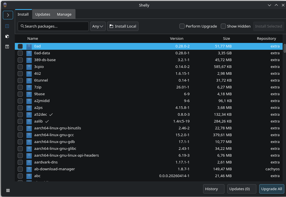Open the cube package sidebar icon
286x197 pixels.
[x=7, y=36]
